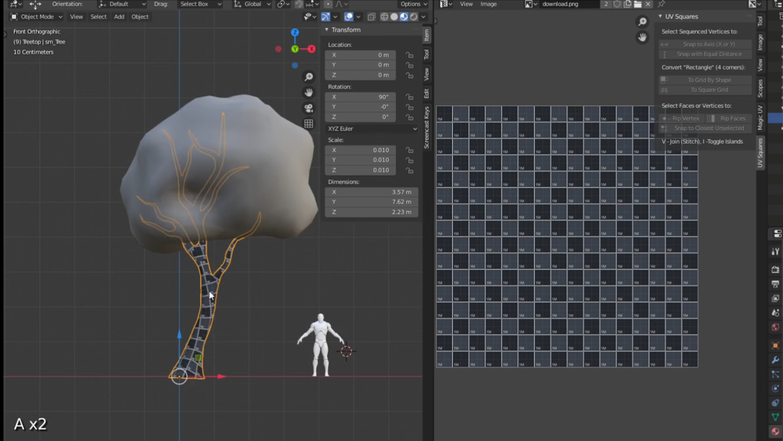Toggle the camera view icon

(309, 108)
